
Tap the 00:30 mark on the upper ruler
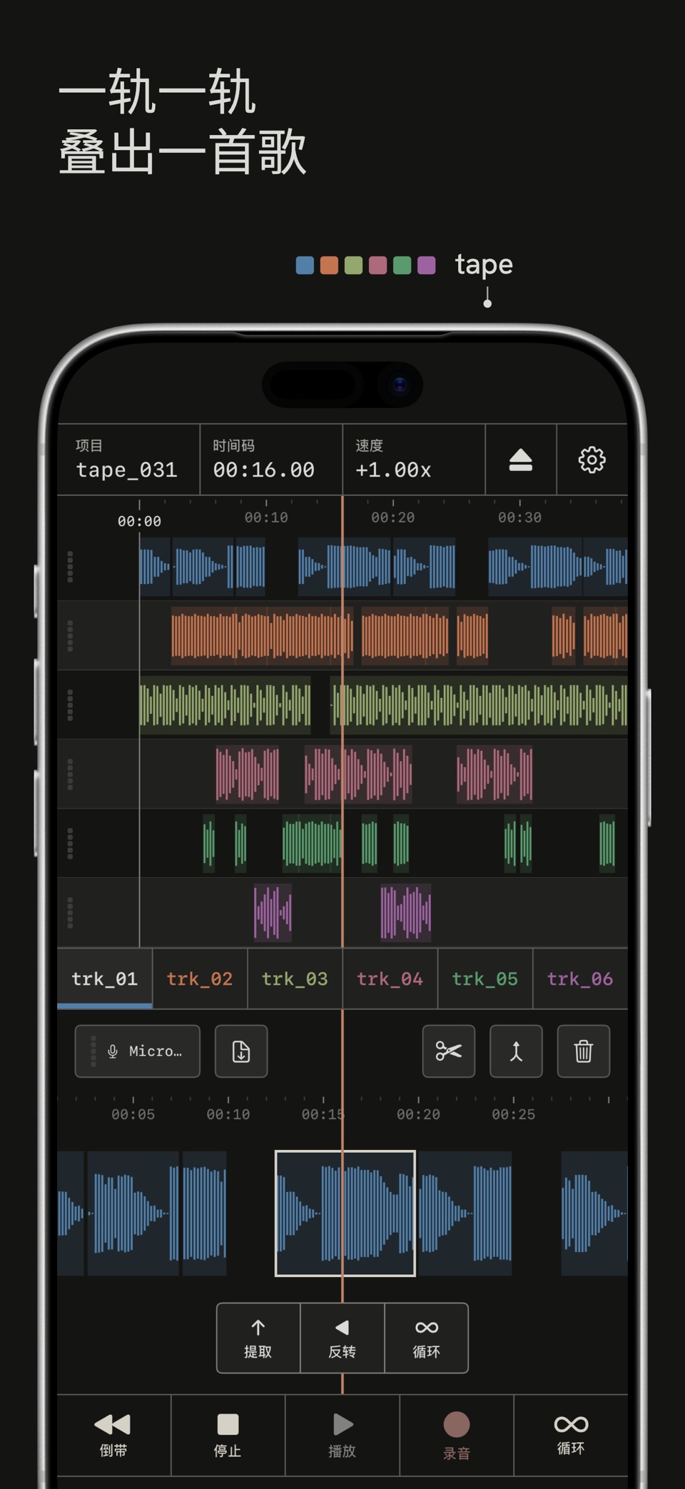tap(519, 517)
